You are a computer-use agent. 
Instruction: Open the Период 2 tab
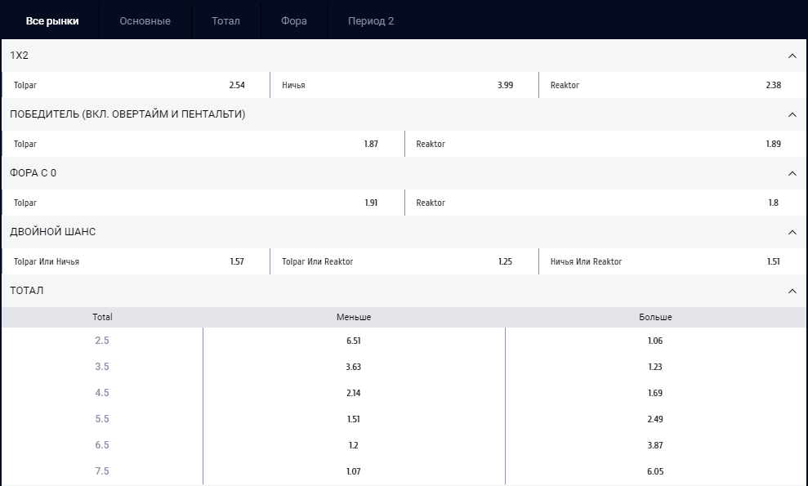pos(371,21)
